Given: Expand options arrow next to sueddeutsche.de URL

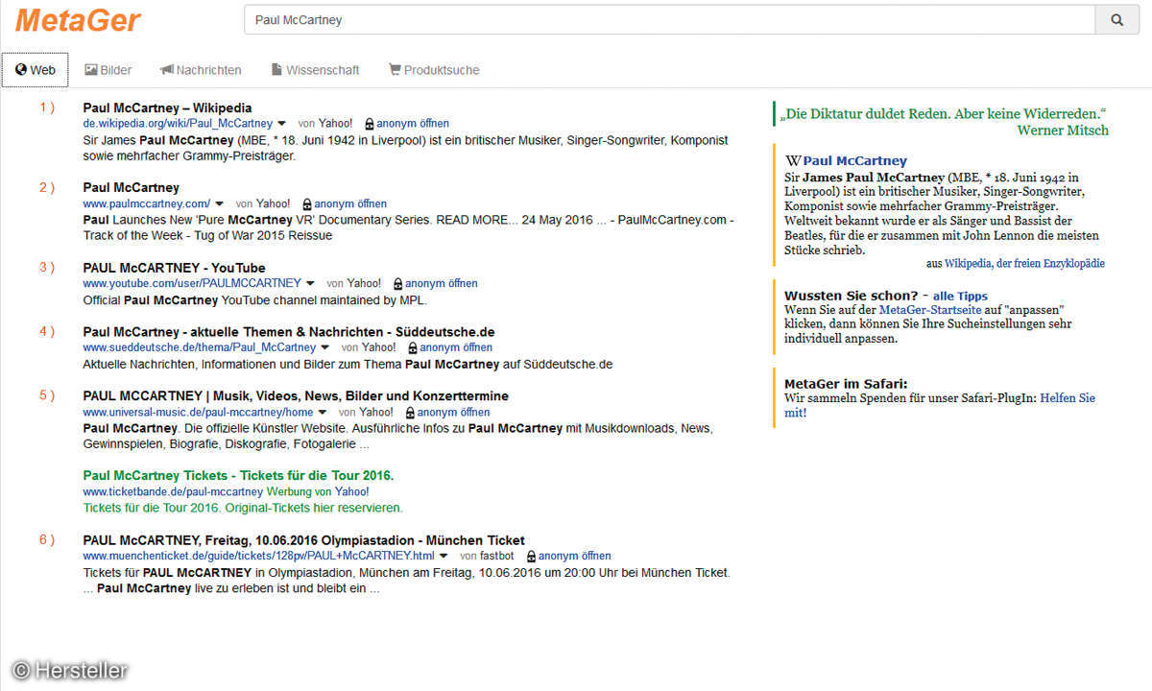Looking at the screenshot, I should 324,347.
